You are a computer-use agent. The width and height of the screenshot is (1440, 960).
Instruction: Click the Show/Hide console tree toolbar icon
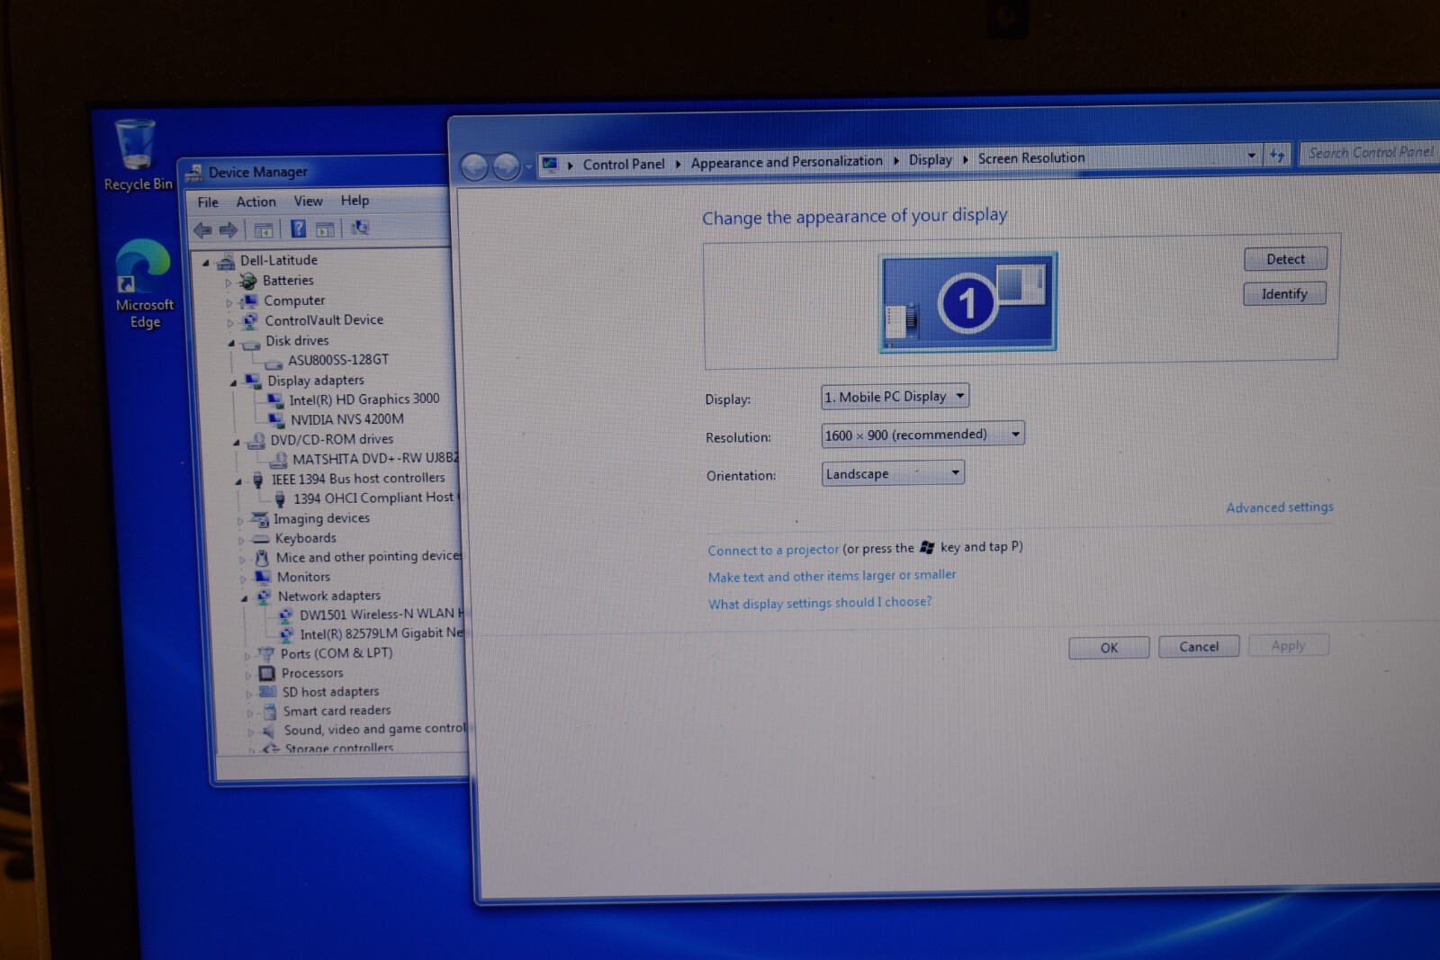(263, 229)
